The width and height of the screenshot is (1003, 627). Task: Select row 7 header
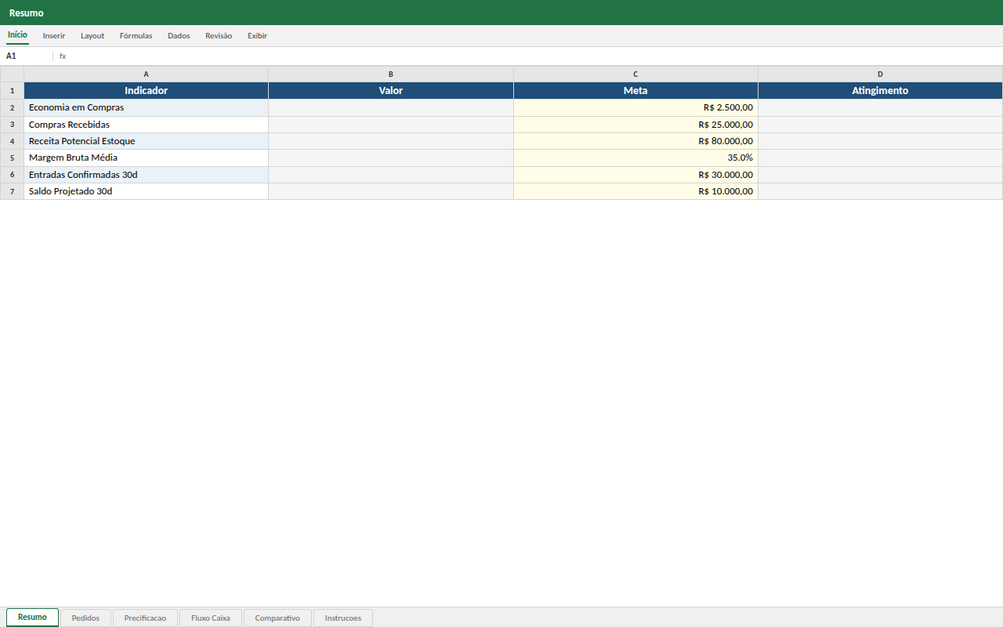(x=12, y=191)
